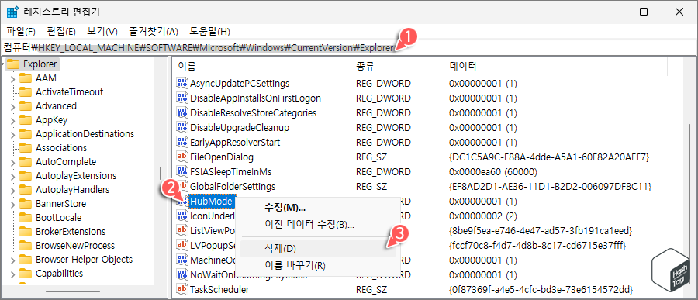Screen dimensions: 698x300
Task: Click the FSIASleepTimeInMs data 0x0000ea60 (60000)
Action: click(493, 172)
